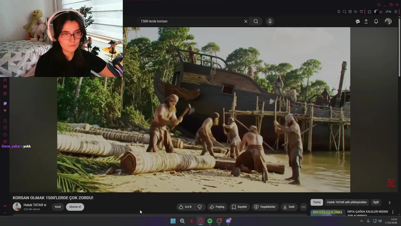Open the Opera snapshot tool icon

click(344, 12)
